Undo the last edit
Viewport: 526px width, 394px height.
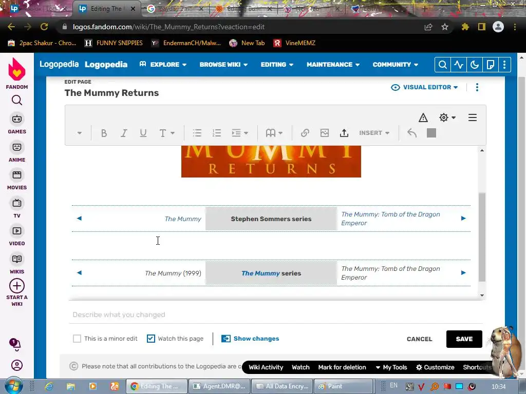click(x=412, y=133)
